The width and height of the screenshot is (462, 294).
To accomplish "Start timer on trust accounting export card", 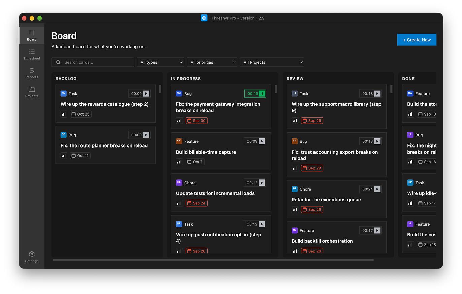I will (377, 141).
